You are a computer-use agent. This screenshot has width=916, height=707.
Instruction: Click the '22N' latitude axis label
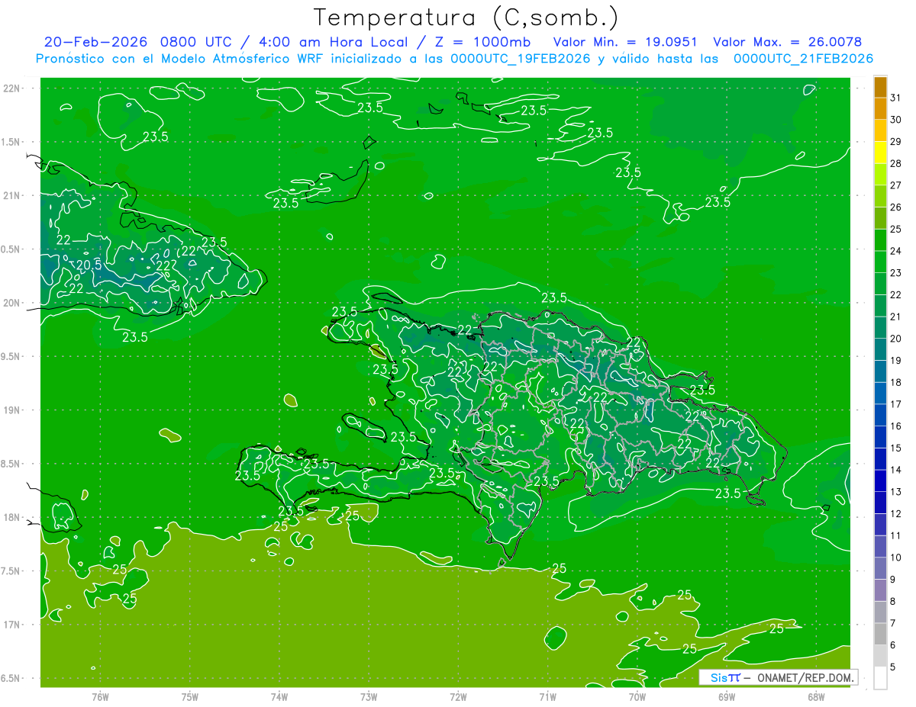(x=12, y=88)
